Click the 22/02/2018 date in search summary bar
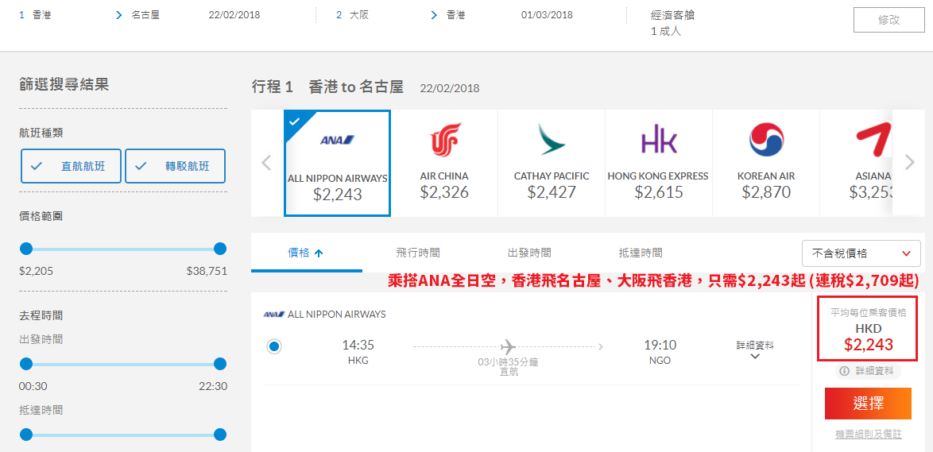 point(234,15)
